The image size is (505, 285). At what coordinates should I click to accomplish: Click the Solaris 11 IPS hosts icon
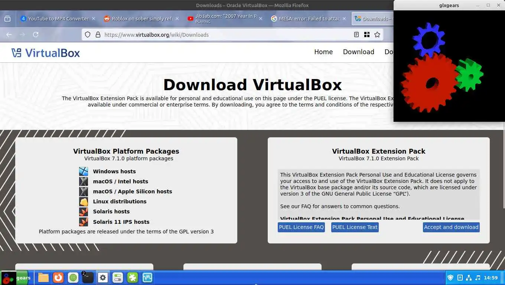pyautogui.click(x=84, y=222)
